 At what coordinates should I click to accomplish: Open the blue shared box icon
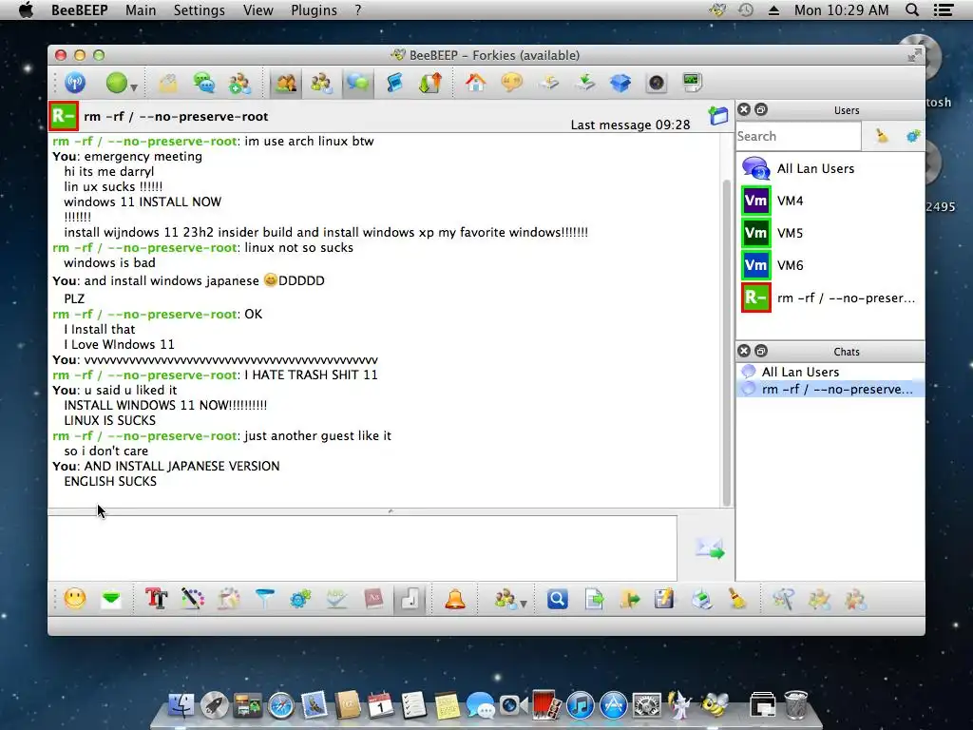pos(620,83)
